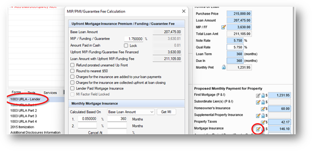Click the First Mortgage amount 1,231.95
312x151 pixels.
[280, 95]
